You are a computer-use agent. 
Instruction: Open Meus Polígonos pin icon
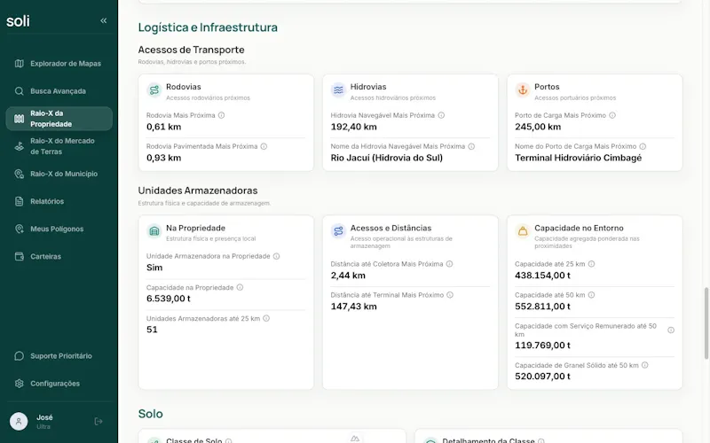pos(19,229)
